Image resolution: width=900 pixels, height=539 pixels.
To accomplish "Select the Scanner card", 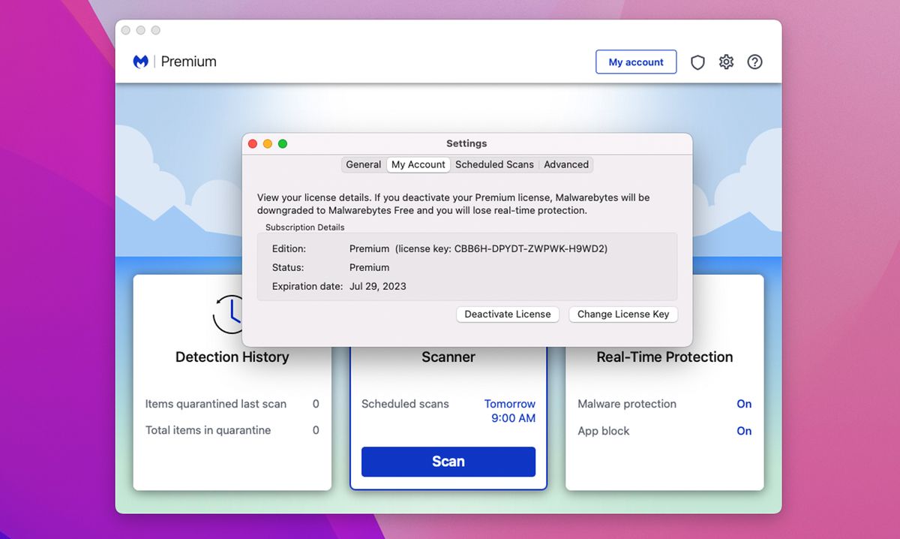I will click(x=448, y=357).
